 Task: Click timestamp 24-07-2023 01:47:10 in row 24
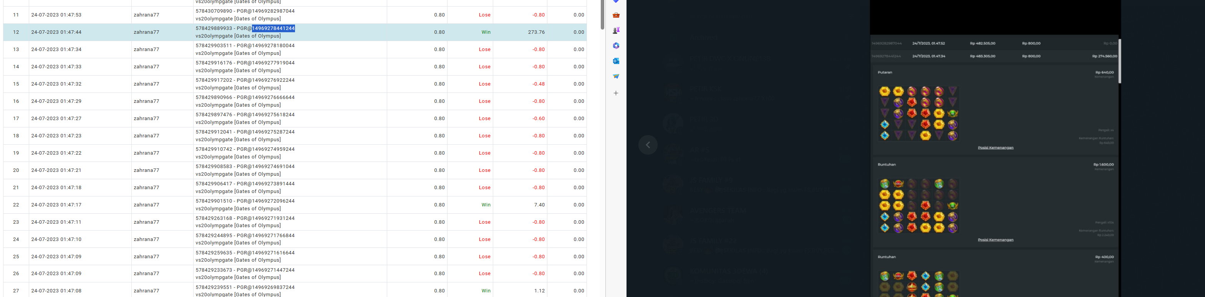(x=56, y=239)
